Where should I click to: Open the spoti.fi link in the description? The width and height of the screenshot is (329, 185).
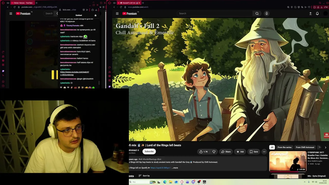(x=161, y=168)
